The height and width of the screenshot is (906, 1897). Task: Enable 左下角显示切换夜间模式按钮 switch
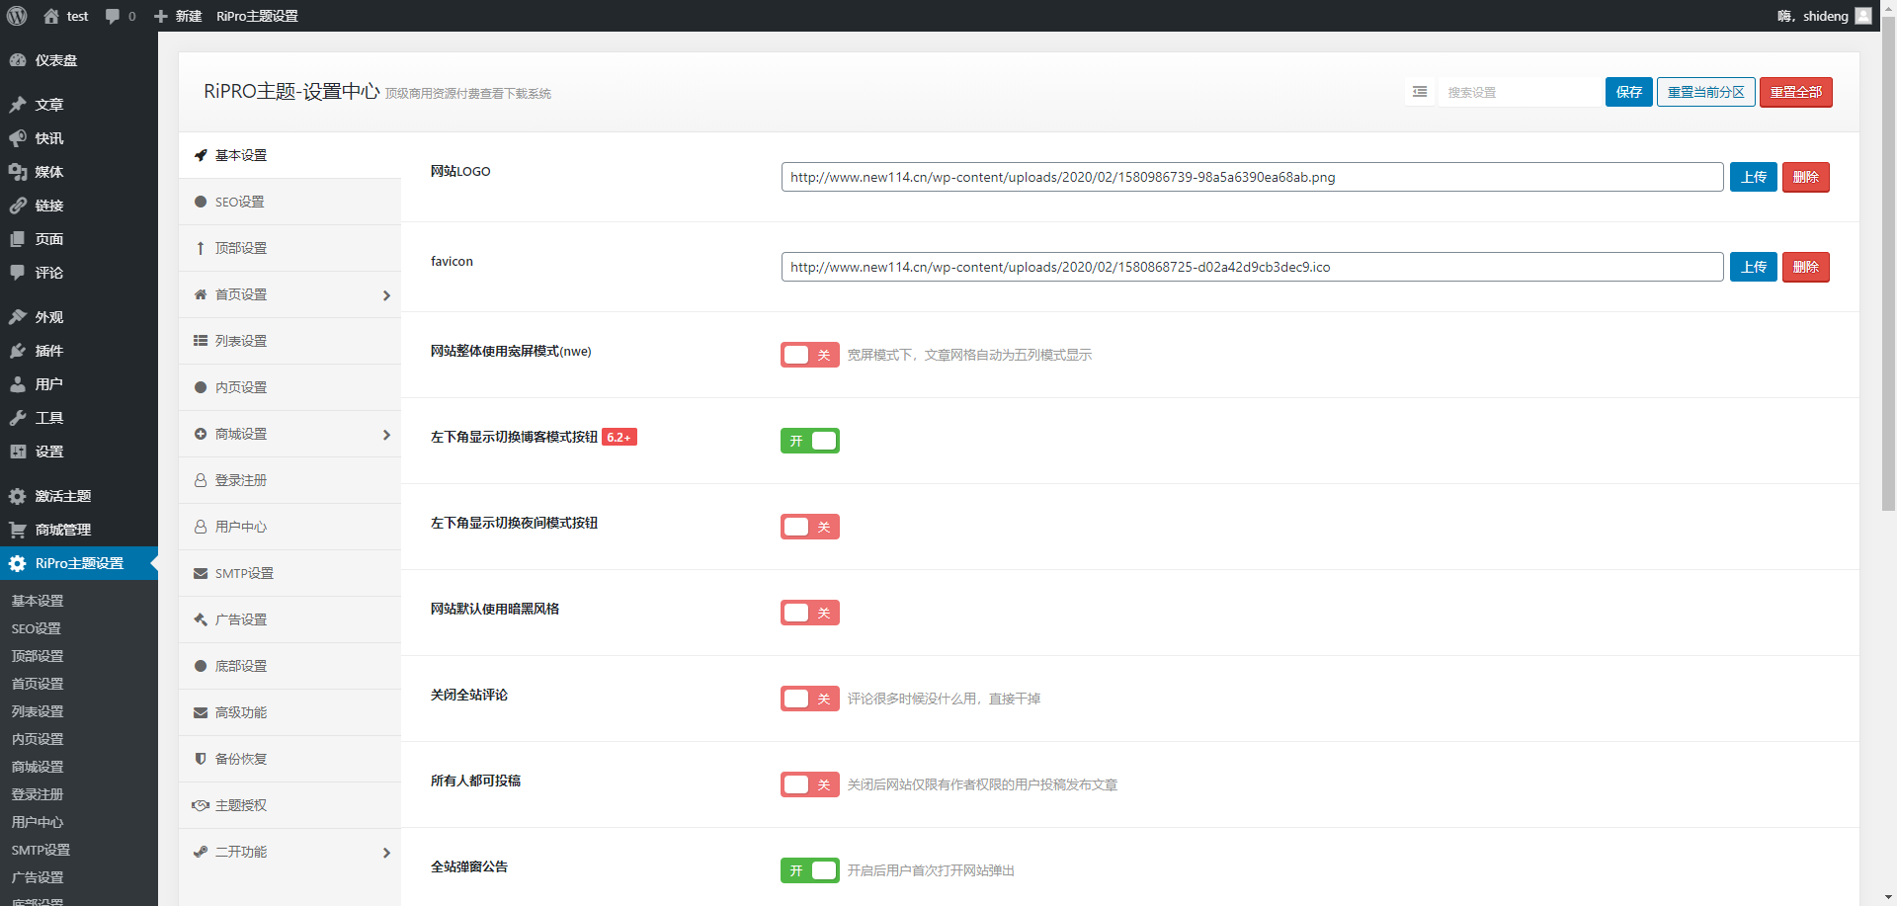click(x=810, y=527)
